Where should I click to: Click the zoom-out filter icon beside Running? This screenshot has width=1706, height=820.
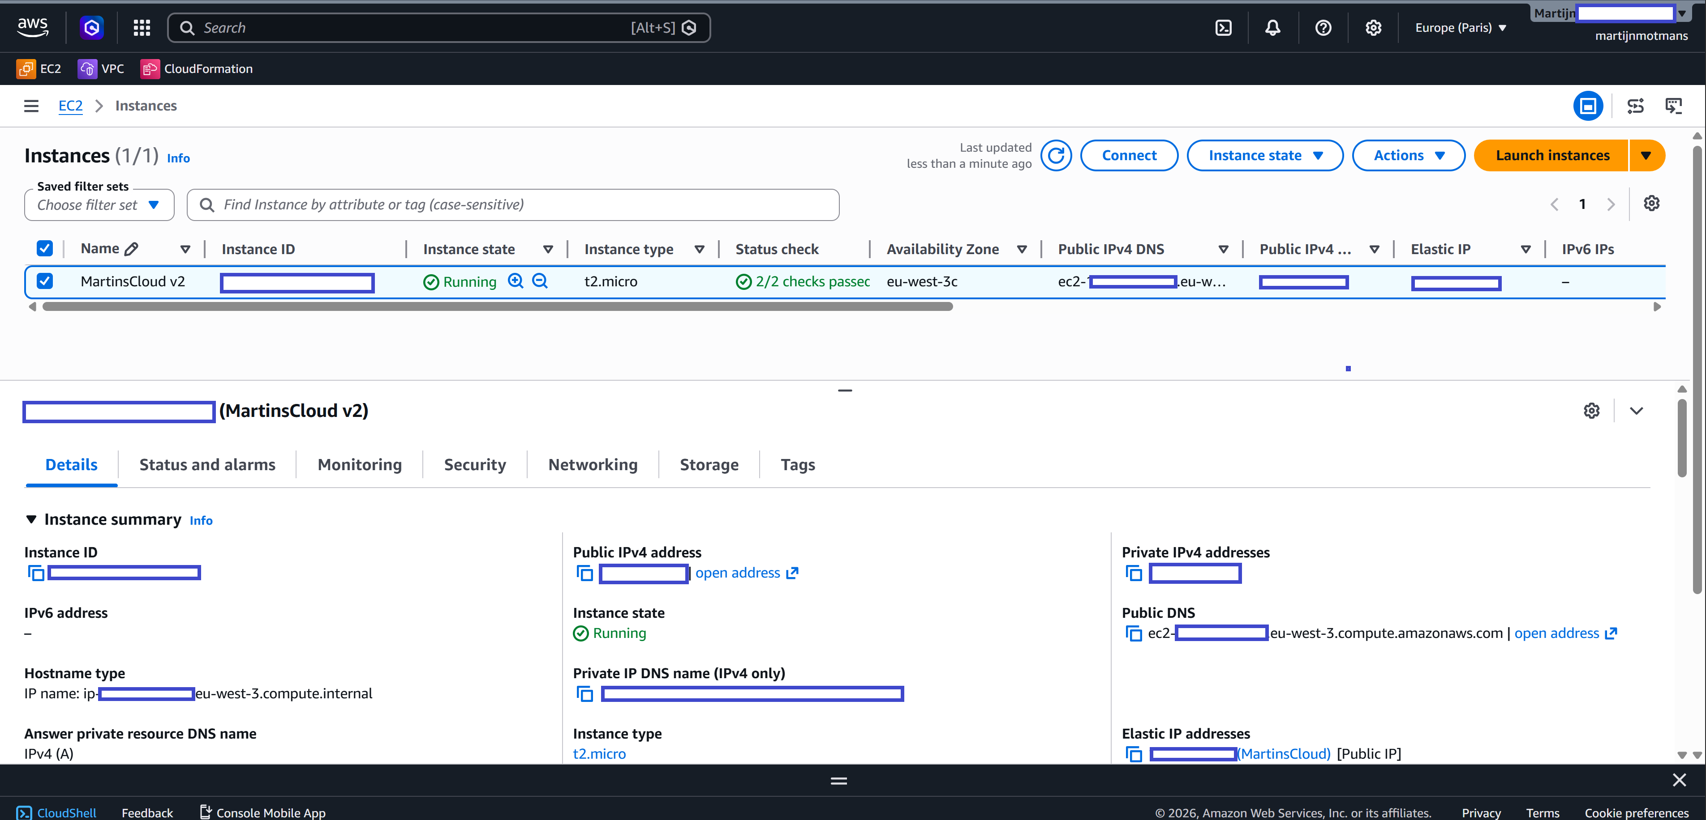tap(540, 281)
